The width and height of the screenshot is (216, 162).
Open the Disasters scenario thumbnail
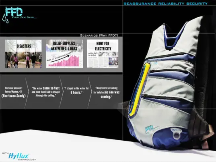pyautogui.click(x=23, y=54)
